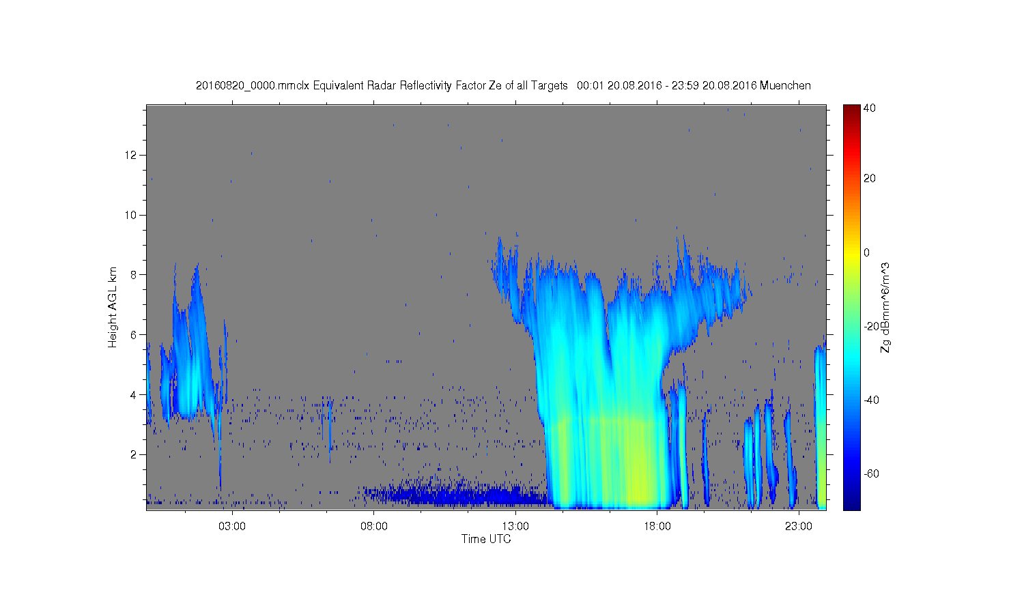Click the colorbar tick label '0'
This screenshot has width=1024, height=614.
[x=867, y=252]
